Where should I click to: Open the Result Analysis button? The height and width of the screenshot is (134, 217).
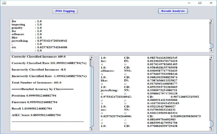(x=173, y=11)
